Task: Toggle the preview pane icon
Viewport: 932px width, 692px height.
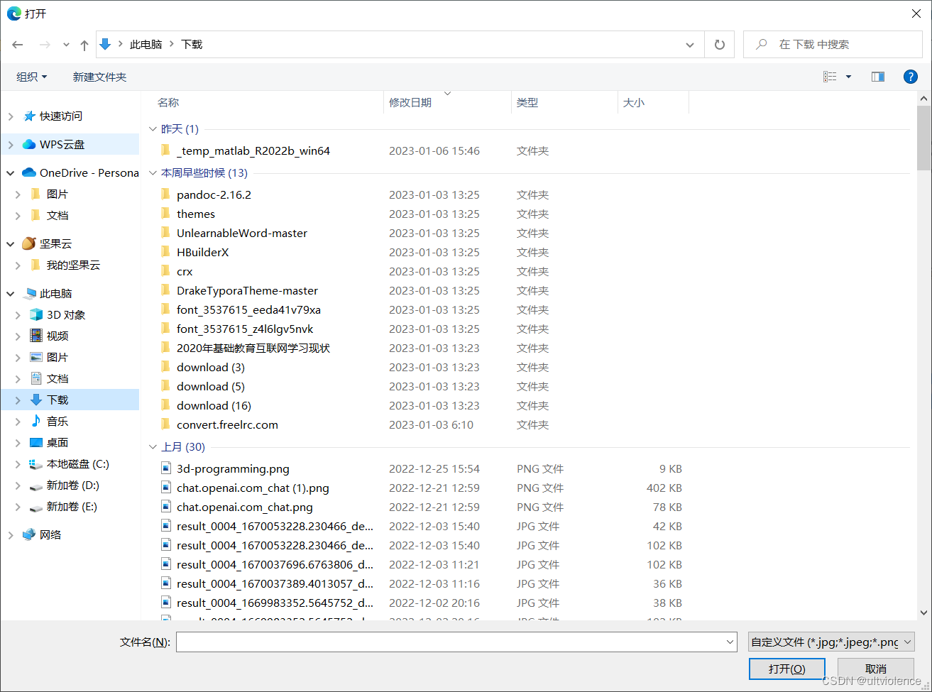Action: [x=878, y=77]
